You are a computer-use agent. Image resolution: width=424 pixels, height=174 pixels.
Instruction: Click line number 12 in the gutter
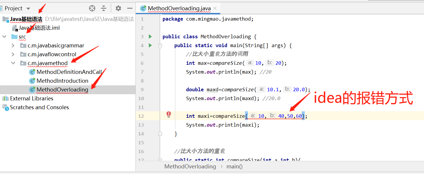tap(141, 116)
